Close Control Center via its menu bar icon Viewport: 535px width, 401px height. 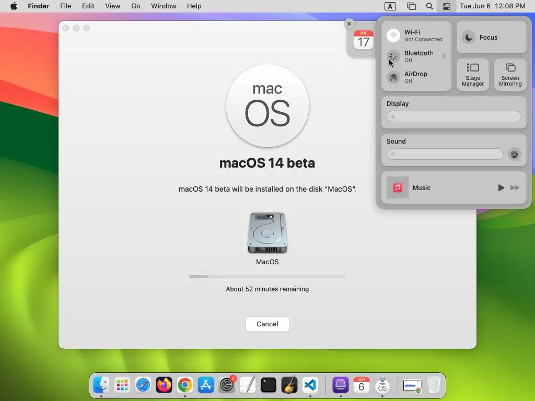coord(446,6)
